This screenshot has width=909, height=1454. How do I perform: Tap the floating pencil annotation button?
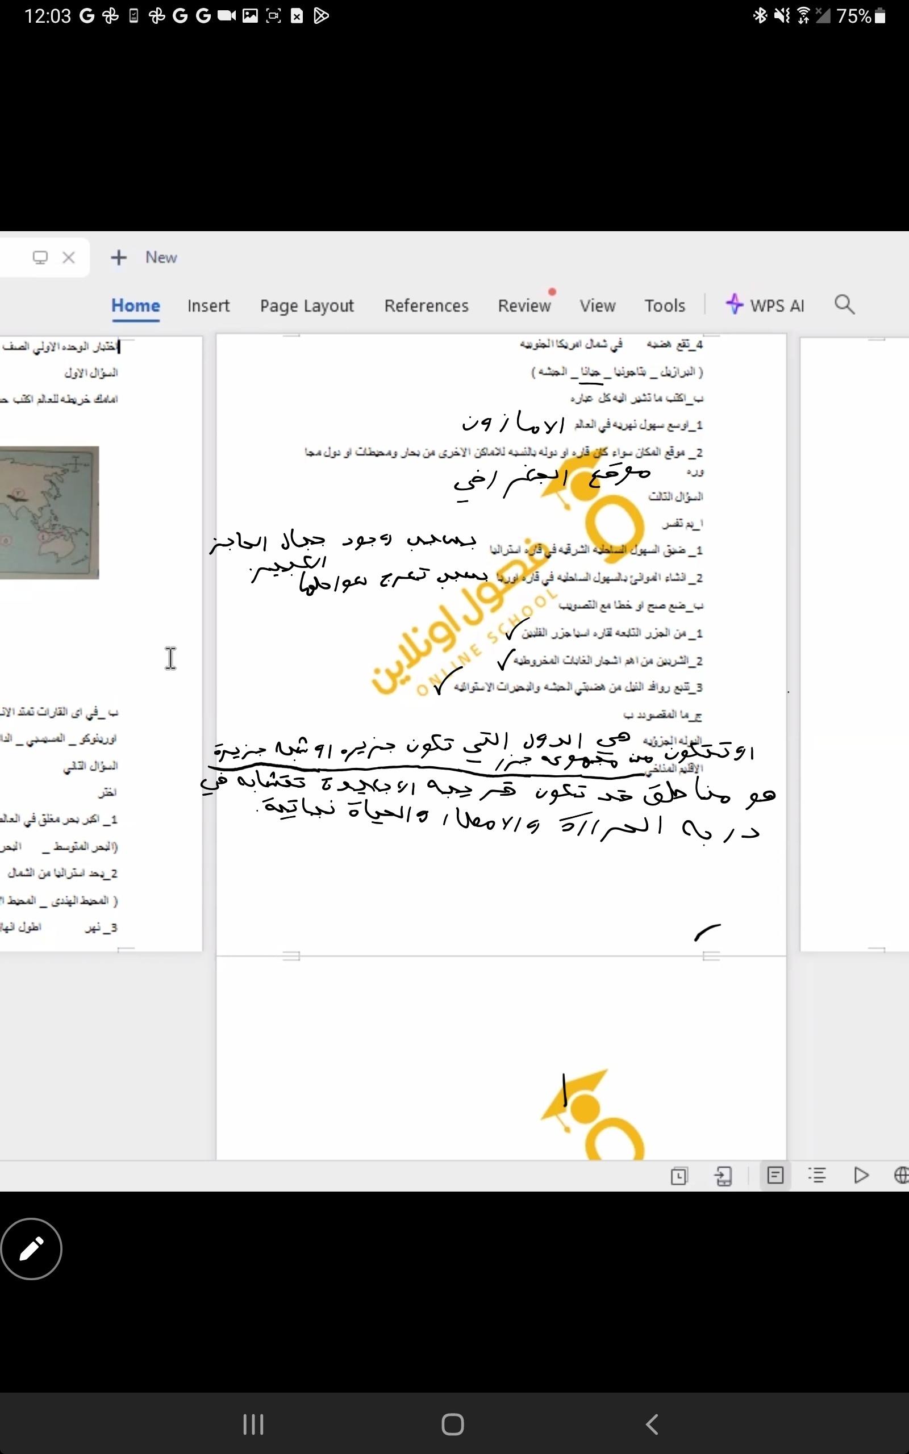pyautogui.click(x=31, y=1248)
